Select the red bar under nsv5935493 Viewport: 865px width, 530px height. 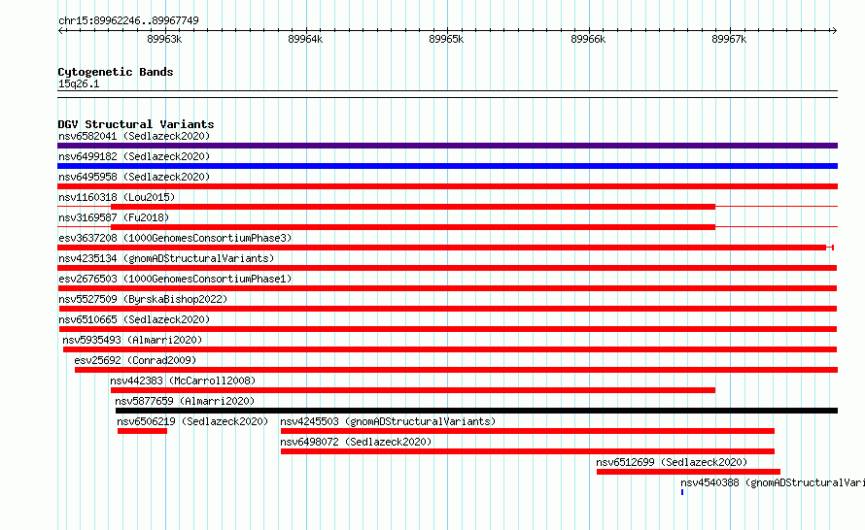point(450,349)
